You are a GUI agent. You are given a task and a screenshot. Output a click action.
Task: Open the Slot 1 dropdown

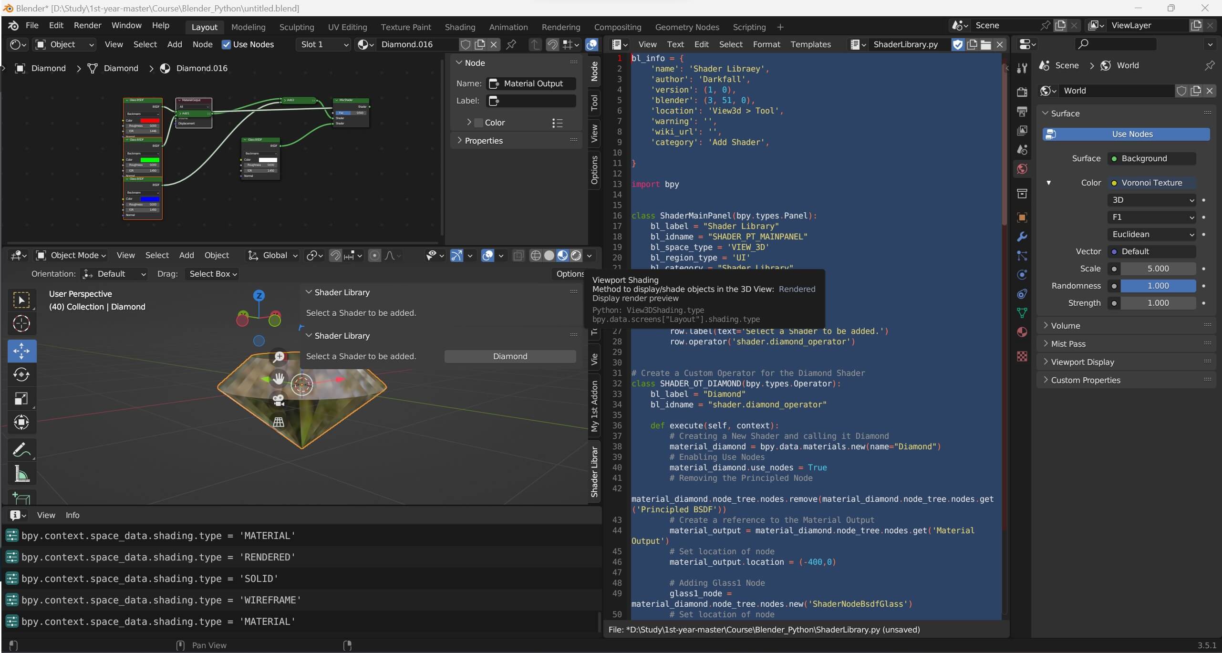[x=323, y=44]
